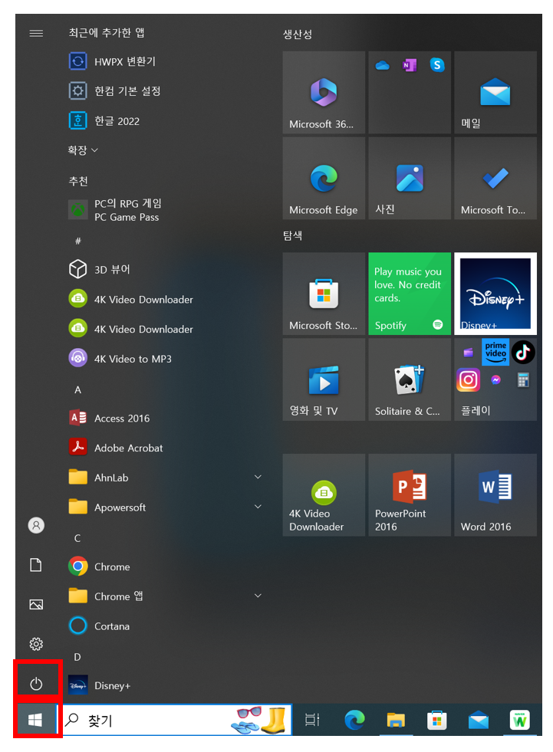Open the user account icon
553x752 pixels.
click(x=36, y=525)
